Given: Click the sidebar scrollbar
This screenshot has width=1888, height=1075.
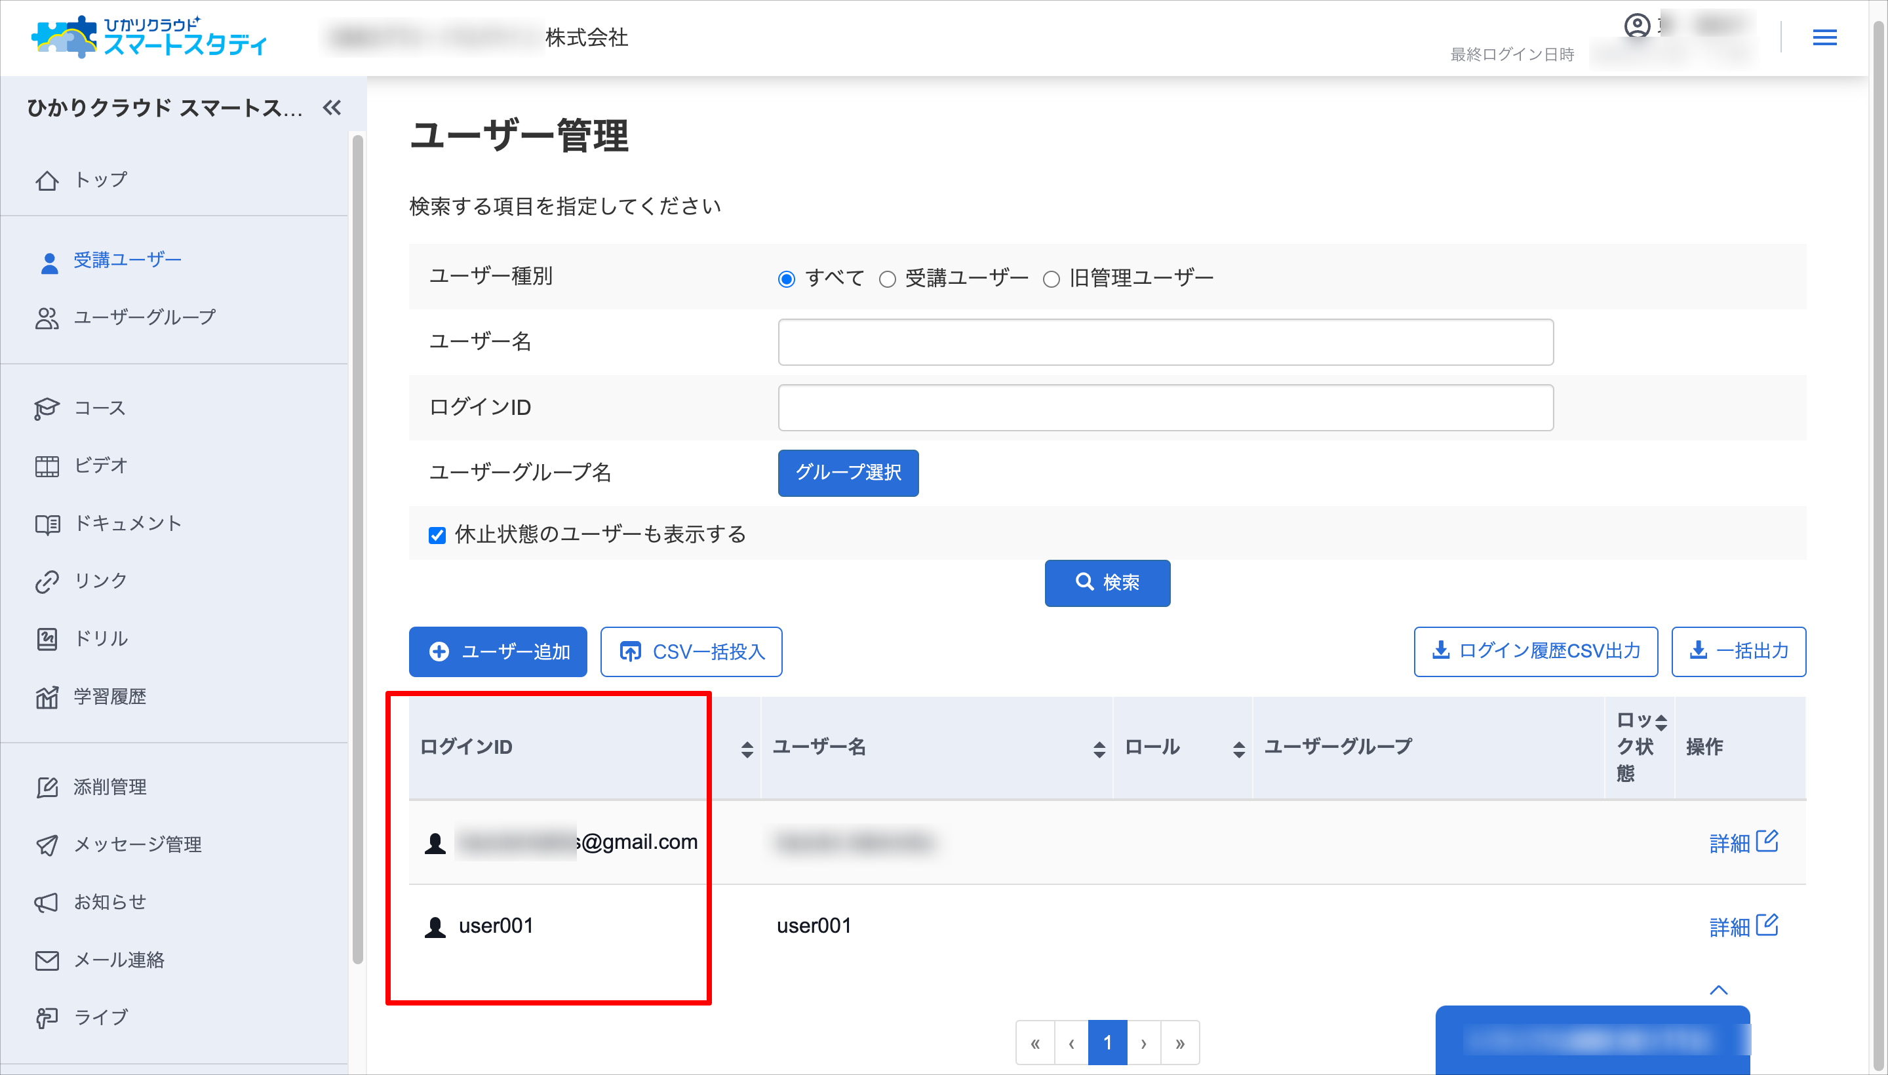Looking at the screenshot, I should click(x=357, y=549).
